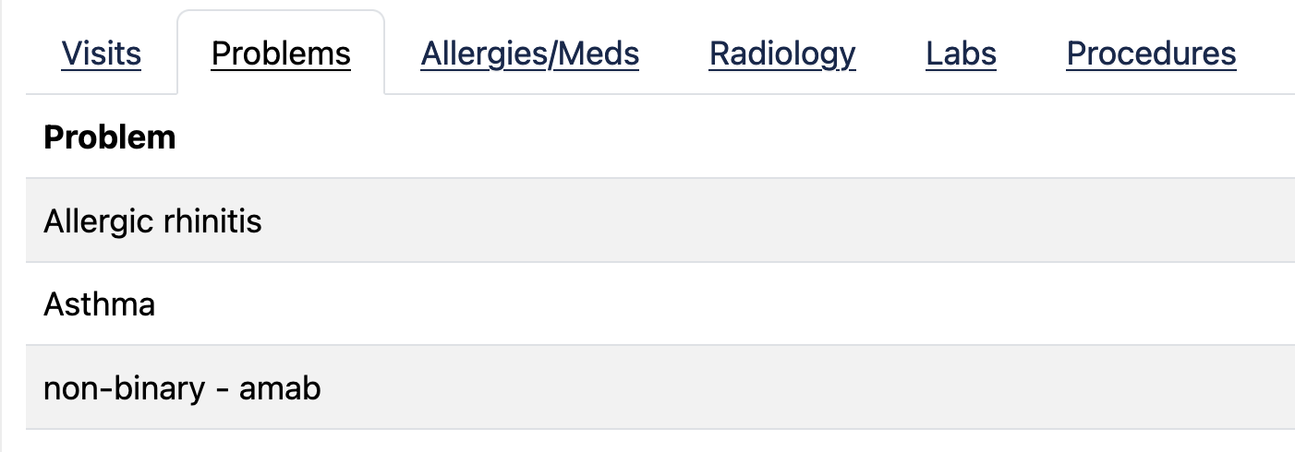Select the non-binary - amab row

point(647,387)
